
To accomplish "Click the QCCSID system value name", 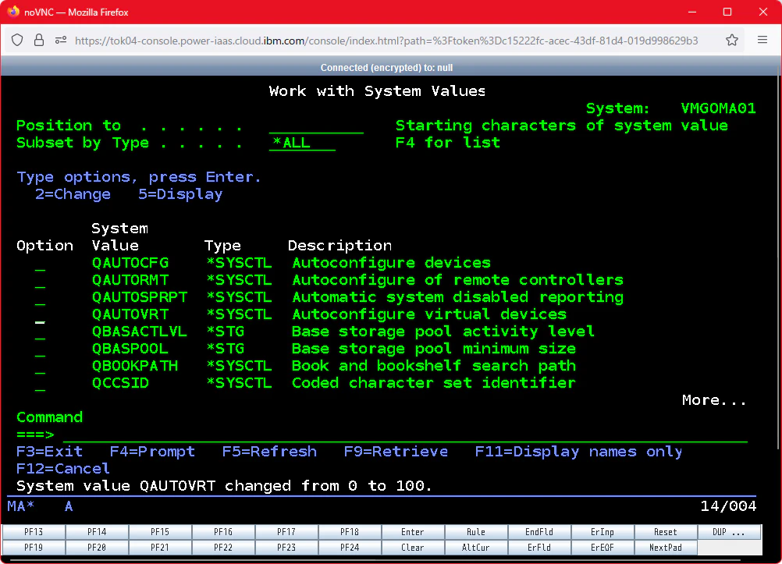I will pyautogui.click(x=121, y=383).
